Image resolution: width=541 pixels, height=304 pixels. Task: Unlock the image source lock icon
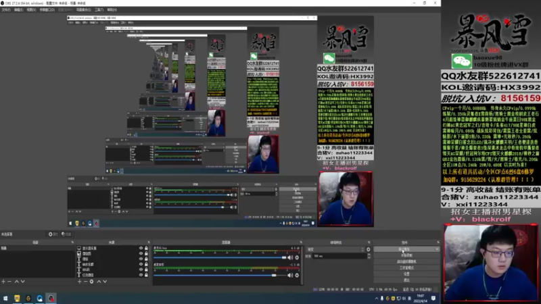click(x=146, y=253)
